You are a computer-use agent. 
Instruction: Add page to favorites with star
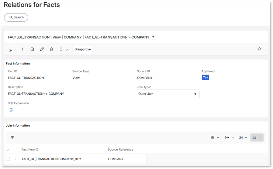(x=259, y=49)
